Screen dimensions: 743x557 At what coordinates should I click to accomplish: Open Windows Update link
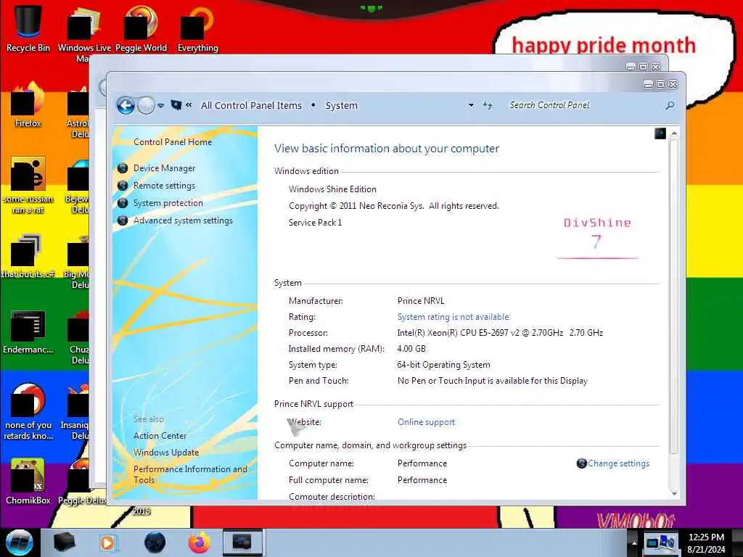(x=166, y=453)
